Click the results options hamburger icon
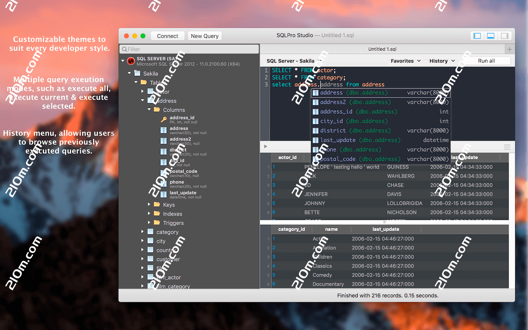 [x=507, y=146]
